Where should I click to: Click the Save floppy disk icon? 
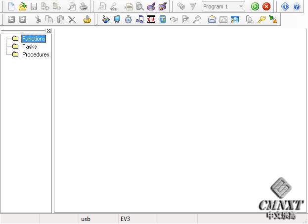coord(34,6)
